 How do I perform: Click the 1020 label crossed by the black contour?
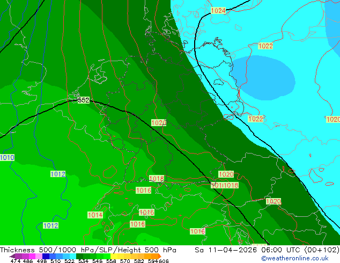pyautogui.click(x=159, y=122)
